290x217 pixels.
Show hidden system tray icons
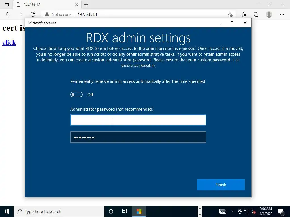233,211
